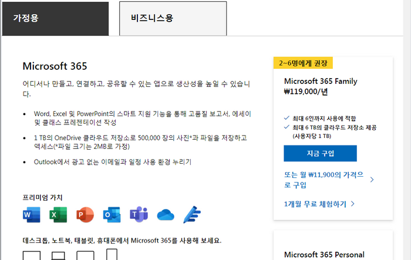411x260 pixels.
Task: Click chevron next to 1개월 무료 체험하기
Action: pyautogui.click(x=353, y=204)
